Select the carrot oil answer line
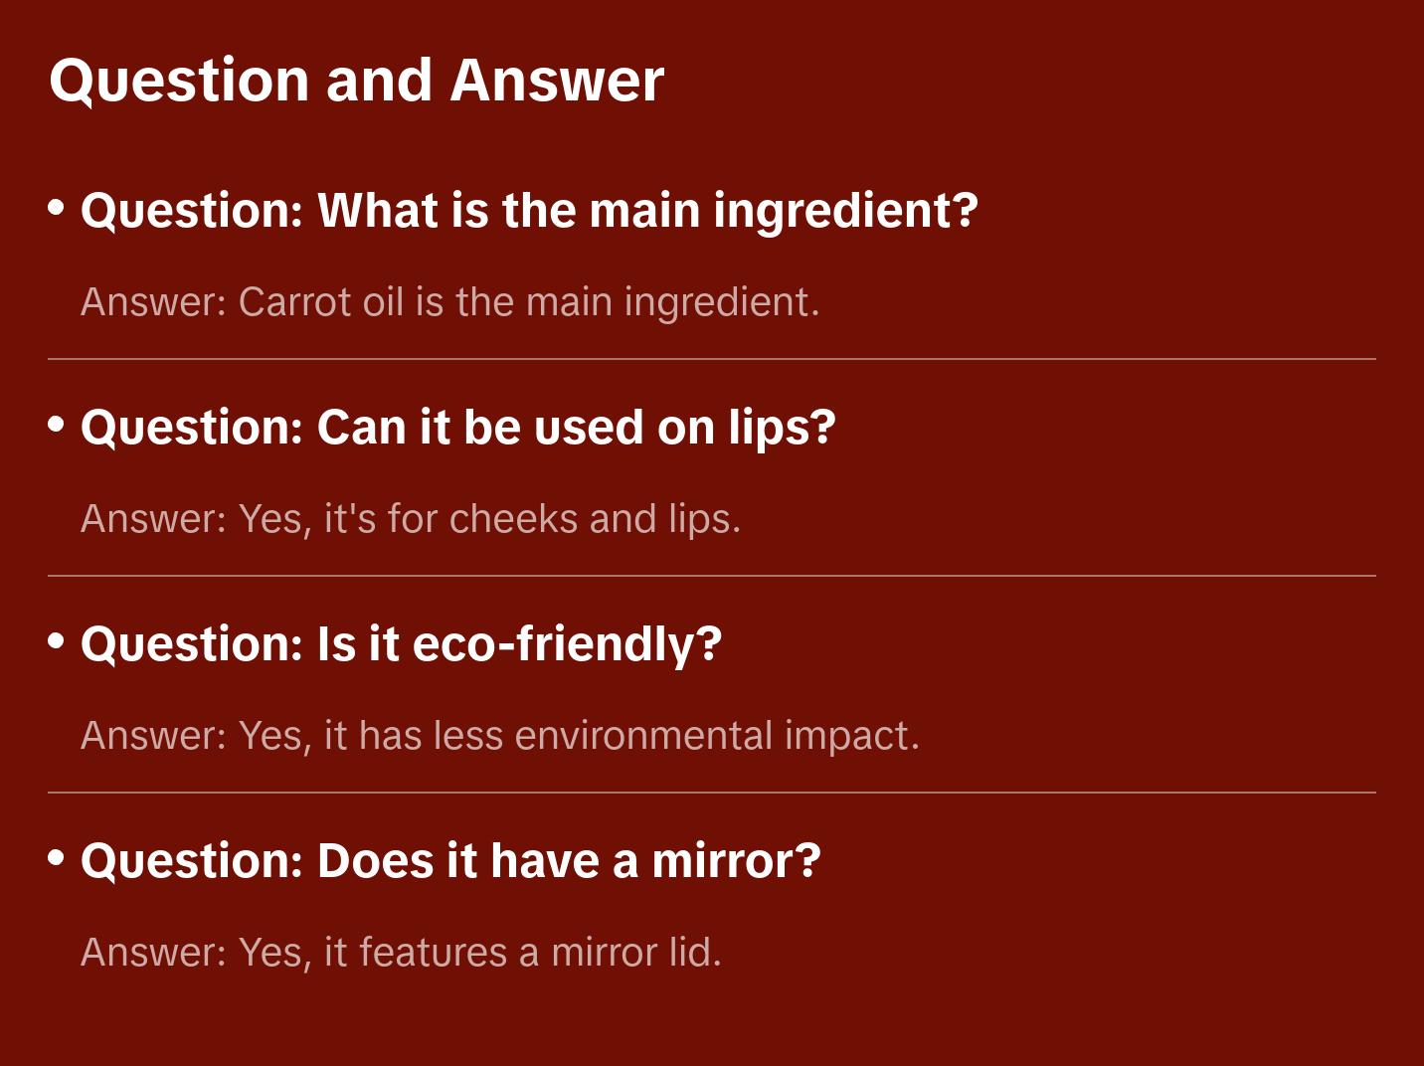This screenshot has width=1424, height=1066. (449, 302)
